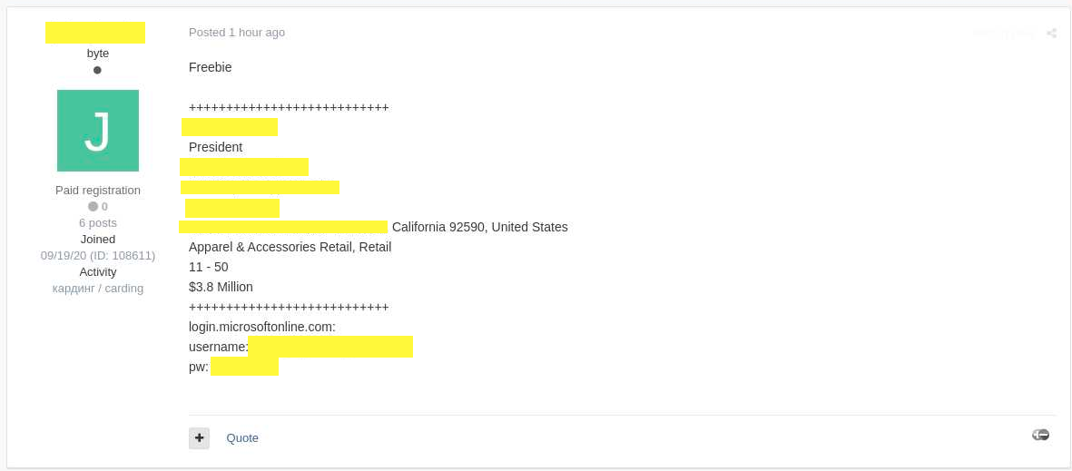Click the dark rank dot under byte
The height and width of the screenshot is (471, 1072).
[x=97, y=70]
